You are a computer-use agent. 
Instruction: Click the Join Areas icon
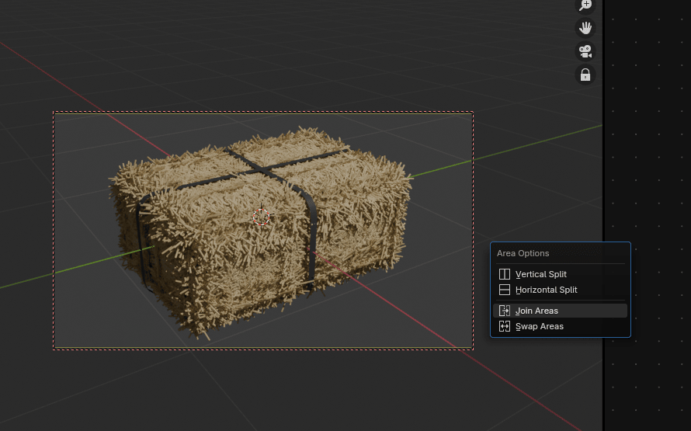click(x=505, y=311)
